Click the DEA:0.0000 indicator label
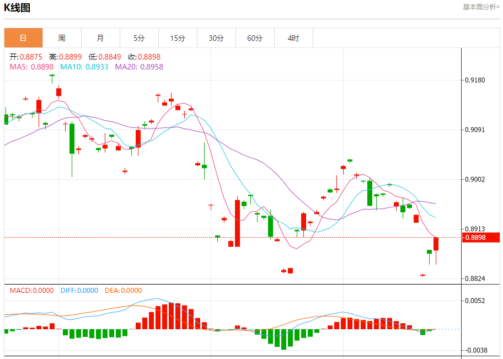 coord(124,291)
